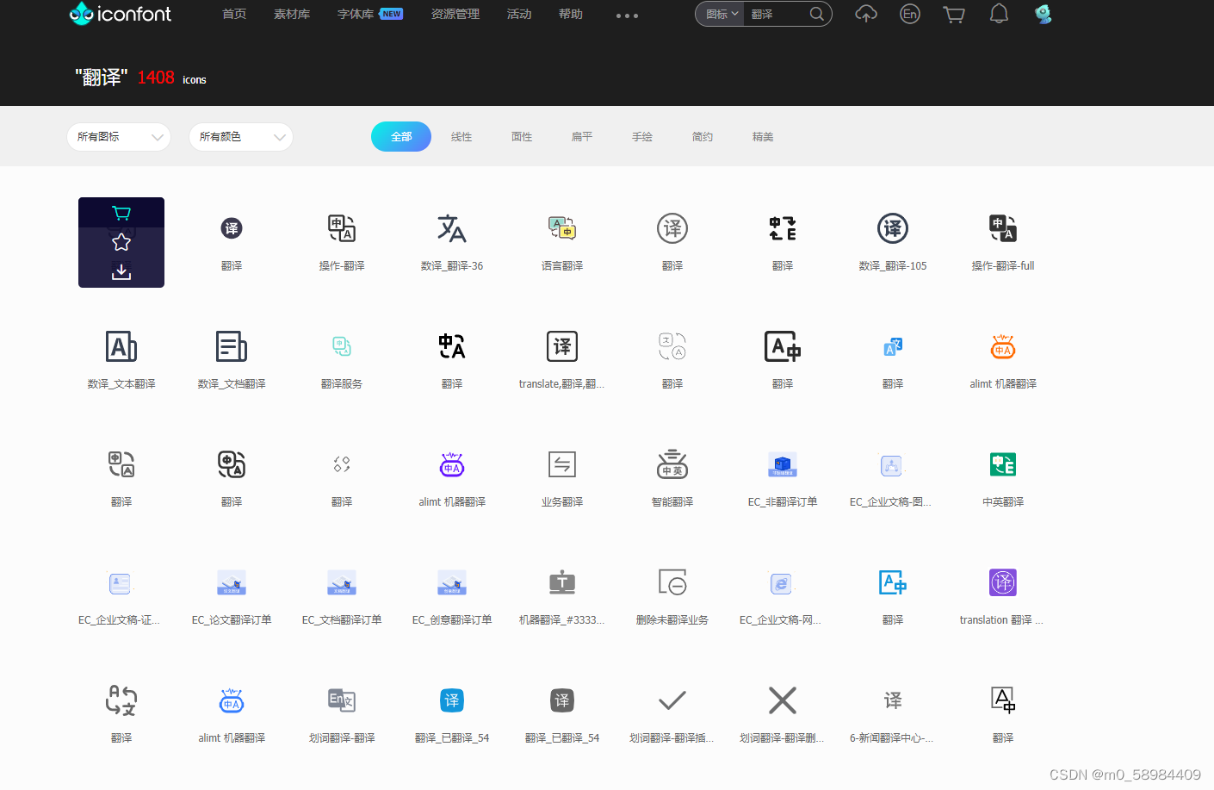Click the iconfont logo
Image resolution: width=1214 pixels, height=790 pixels.
tap(121, 14)
